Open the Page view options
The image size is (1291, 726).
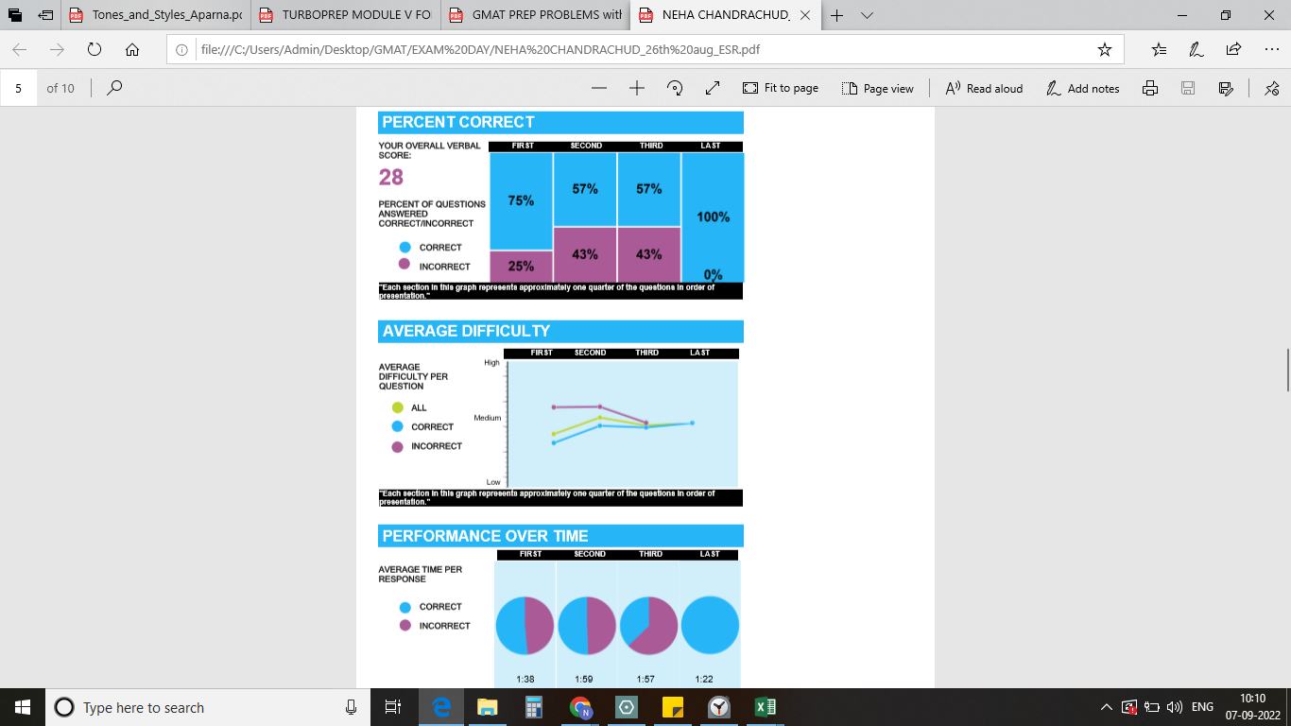[877, 88]
